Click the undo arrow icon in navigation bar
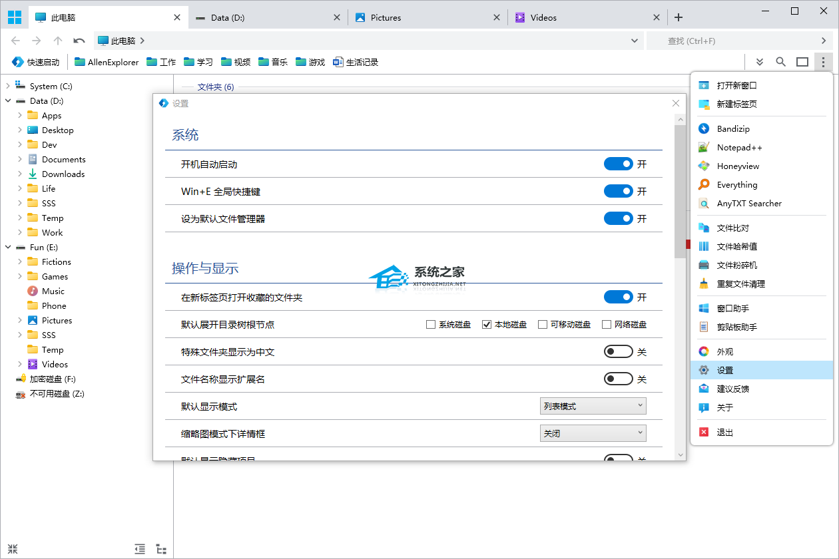839x559 pixels. 79,41
